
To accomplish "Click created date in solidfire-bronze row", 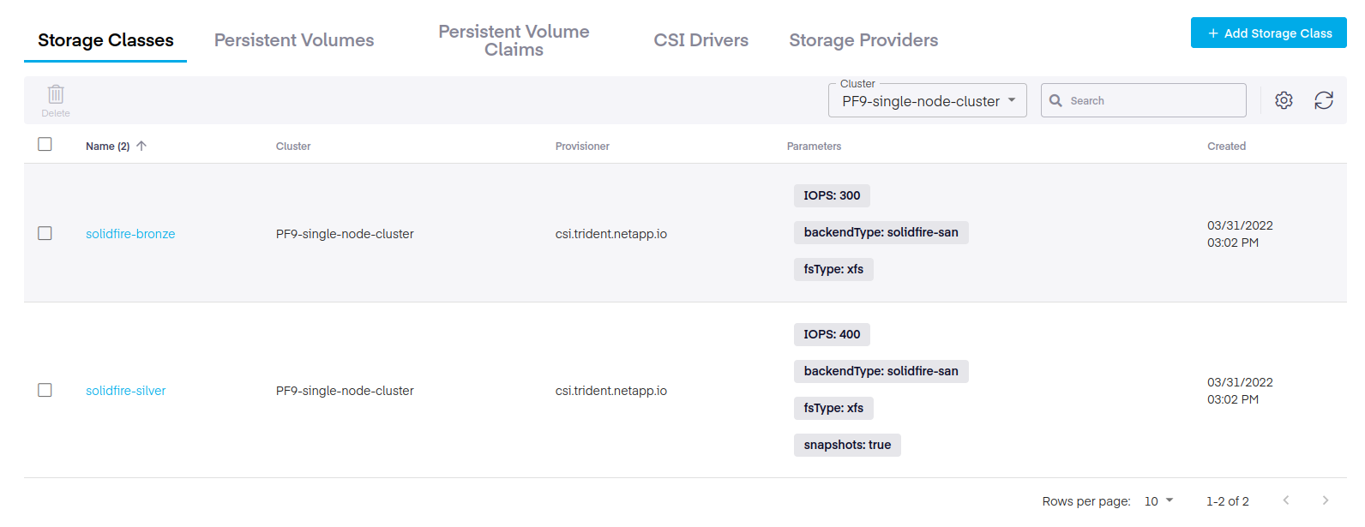I will (1240, 234).
